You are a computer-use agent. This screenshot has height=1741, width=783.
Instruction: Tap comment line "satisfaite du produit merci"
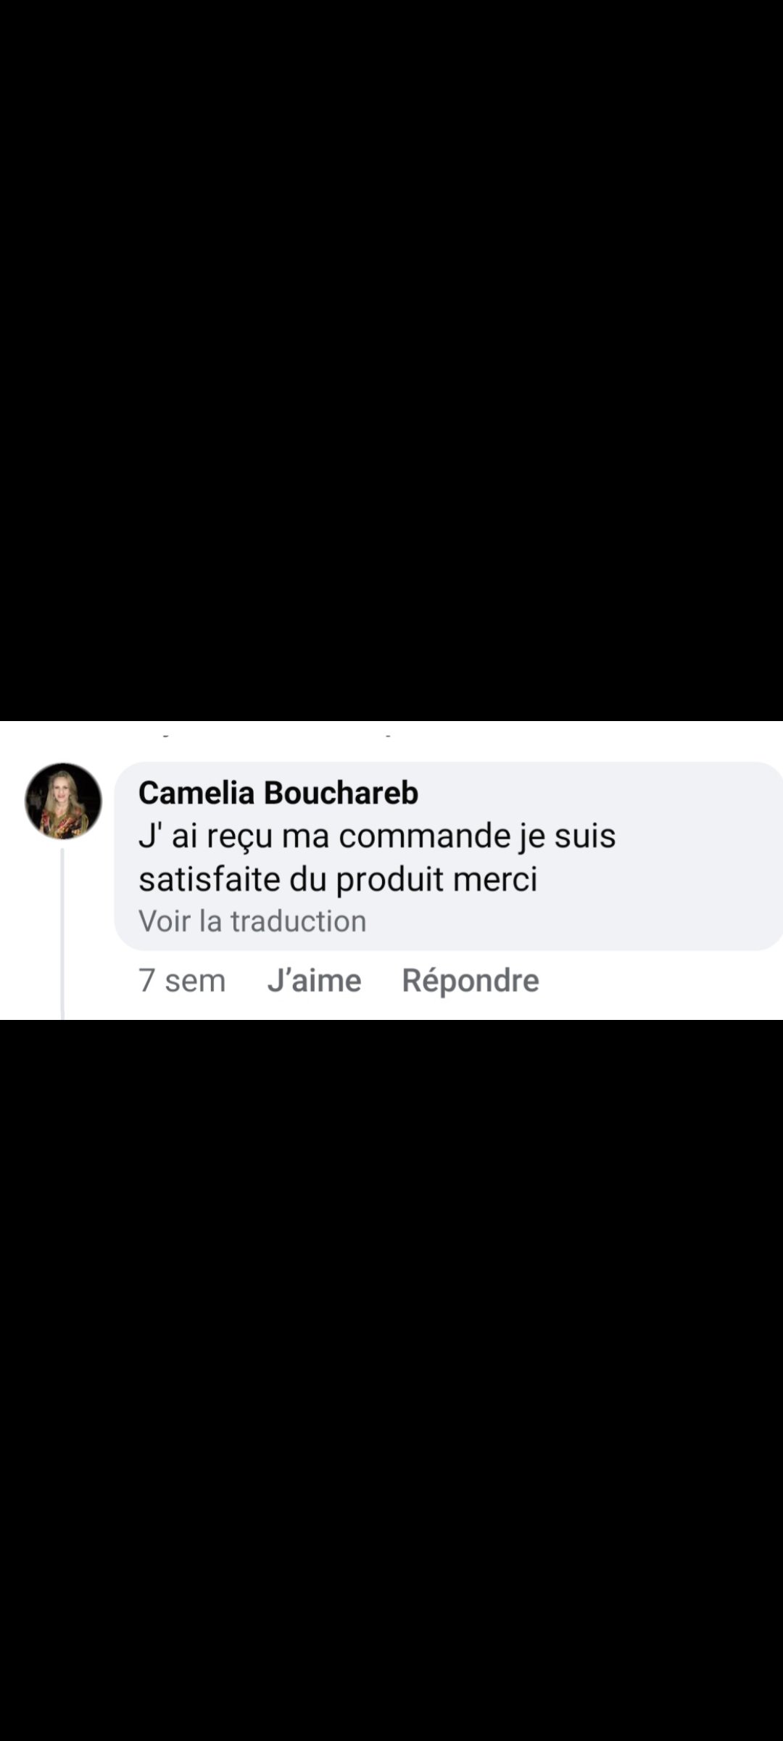338,879
